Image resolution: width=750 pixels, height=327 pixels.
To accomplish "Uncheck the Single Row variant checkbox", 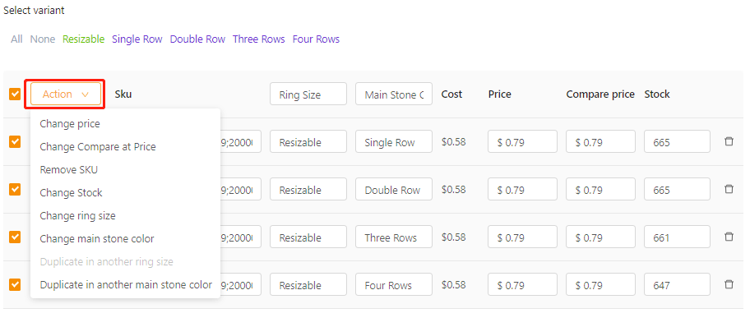I will click(x=15, y=141).
